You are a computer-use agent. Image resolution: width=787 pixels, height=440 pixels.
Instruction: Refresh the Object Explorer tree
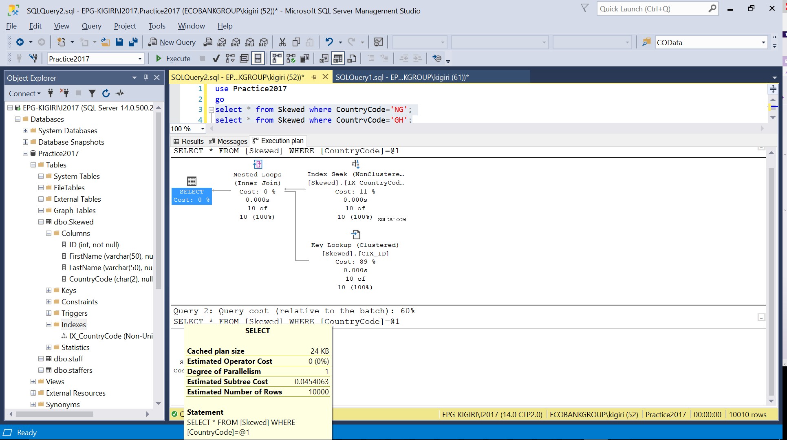[x=106, y=93]
